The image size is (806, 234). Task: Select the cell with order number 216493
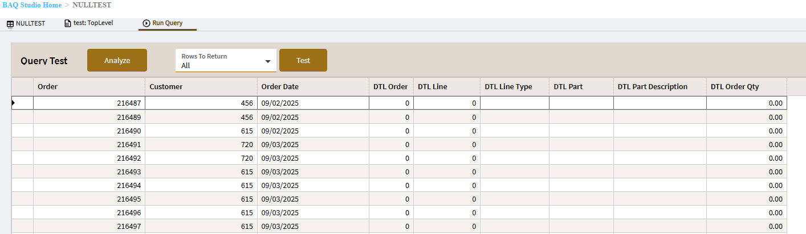click(89, 172)
